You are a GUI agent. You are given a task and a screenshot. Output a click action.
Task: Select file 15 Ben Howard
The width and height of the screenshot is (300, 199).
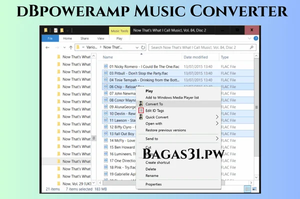122,147
